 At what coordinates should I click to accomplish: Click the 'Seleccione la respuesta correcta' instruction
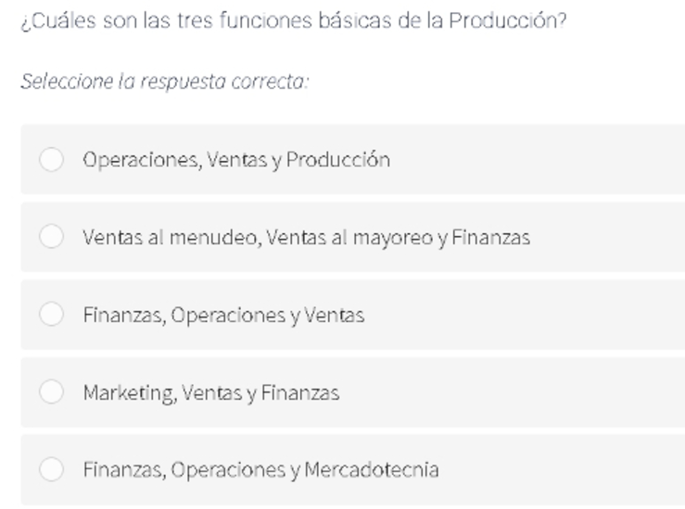tap(165, 81)
